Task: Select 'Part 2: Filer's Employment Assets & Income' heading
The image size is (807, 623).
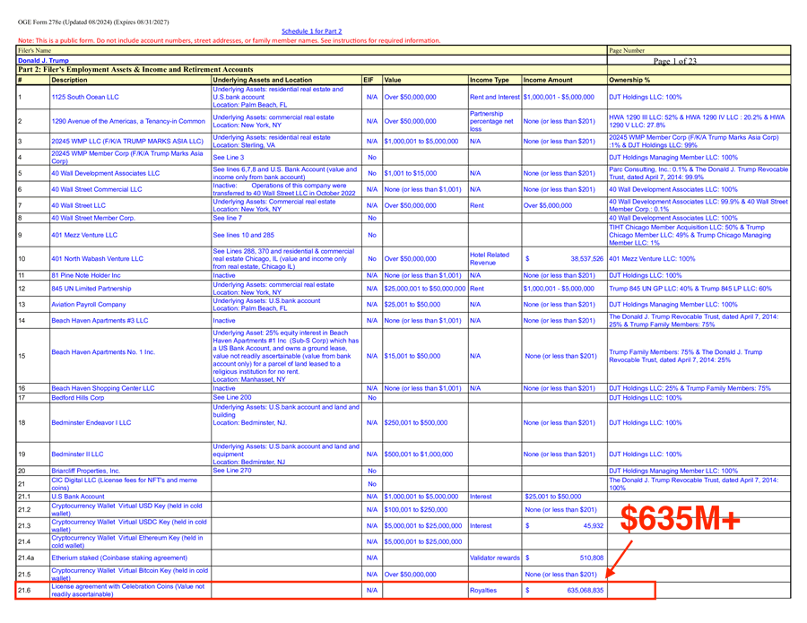Action: pyautogui.click(x=135, y=69)
